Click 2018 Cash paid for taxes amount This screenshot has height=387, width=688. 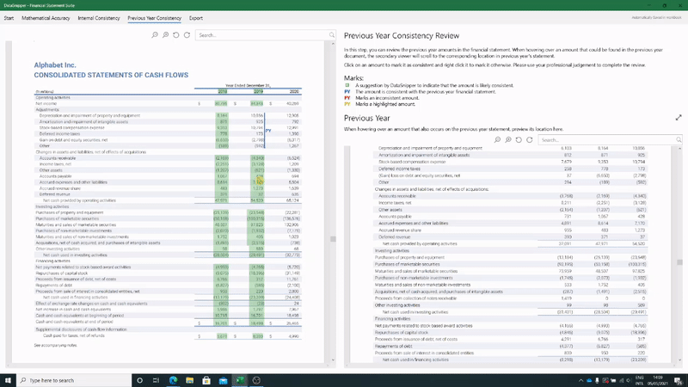tap(222, 336)
